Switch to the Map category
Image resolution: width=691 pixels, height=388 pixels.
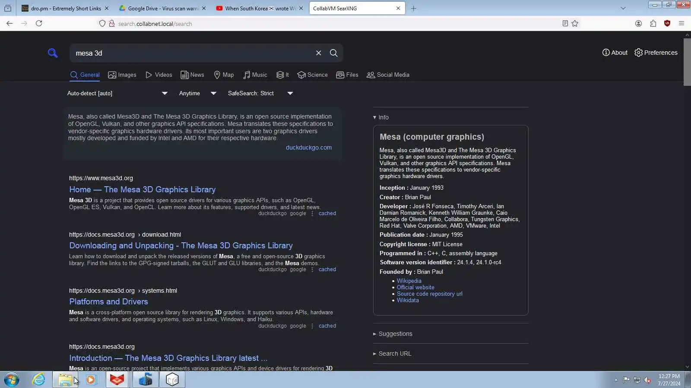(x=224, y=75)
